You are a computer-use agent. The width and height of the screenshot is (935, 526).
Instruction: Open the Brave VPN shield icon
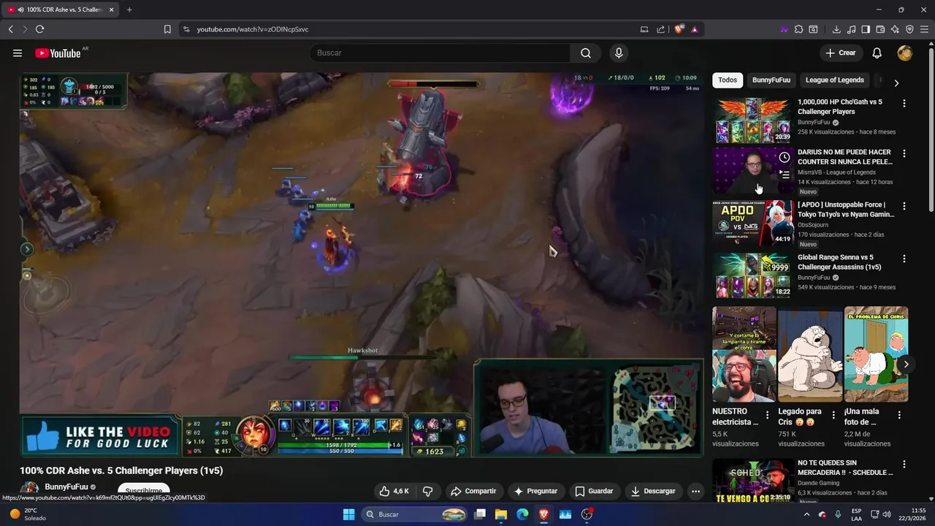point(909,29)
